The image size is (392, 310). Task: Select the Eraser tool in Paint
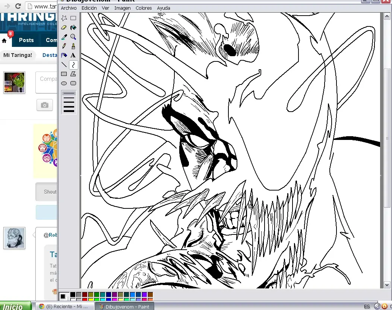64,28
